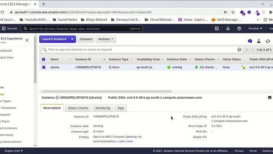Close the EC2 Management browser tab
The height and width of the screenshot is (154, 273).
tap(35, 4)
